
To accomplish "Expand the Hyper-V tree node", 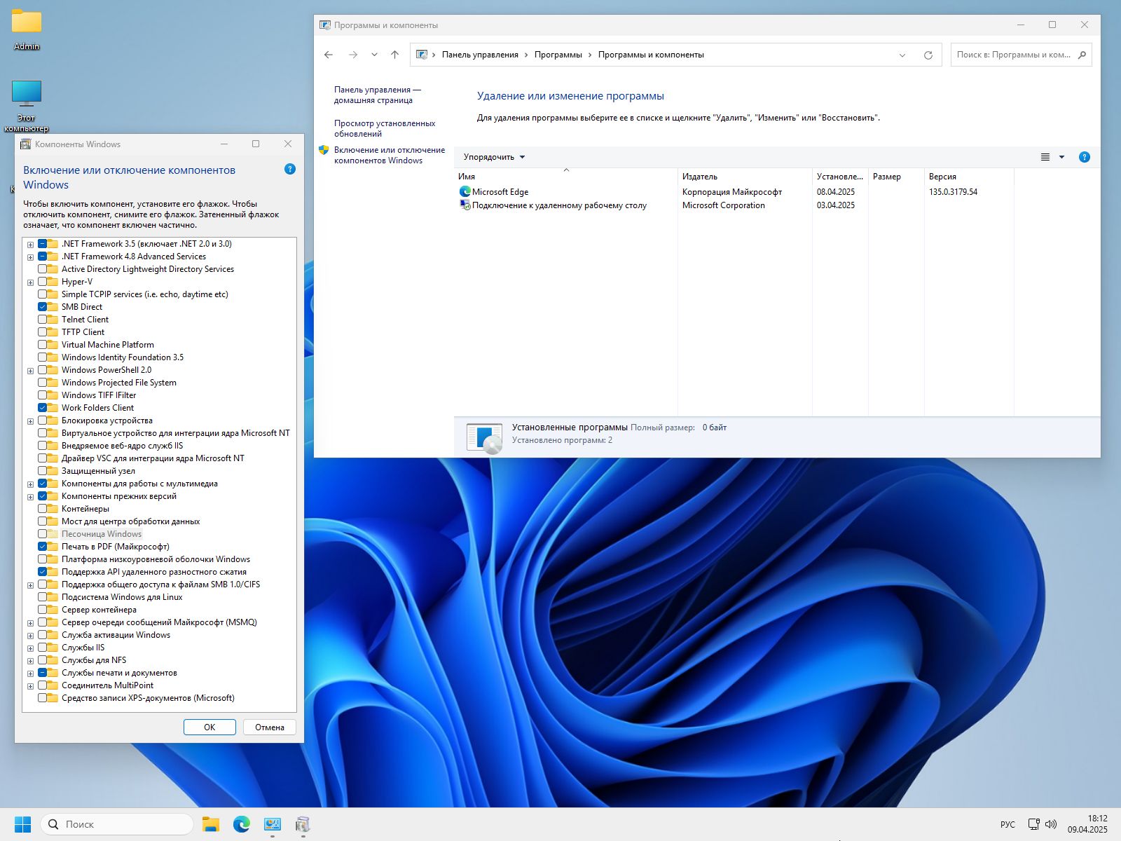I will click(x=30, y=282).
